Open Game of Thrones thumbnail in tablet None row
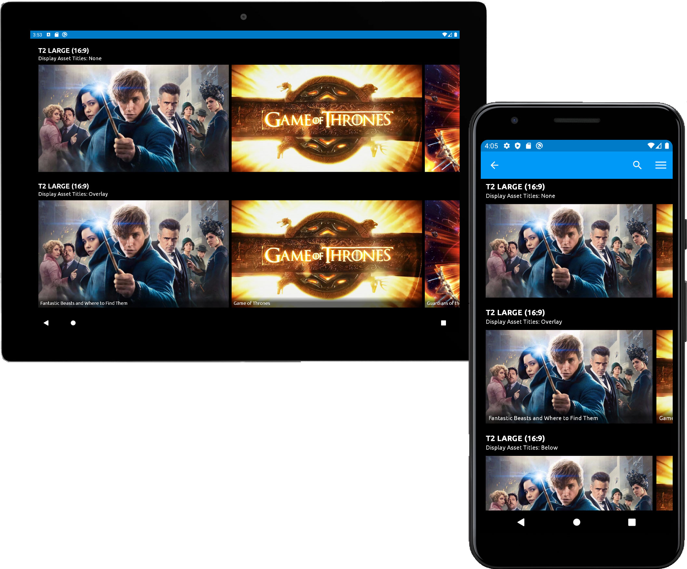687x569 pixels. click(327, 118)
